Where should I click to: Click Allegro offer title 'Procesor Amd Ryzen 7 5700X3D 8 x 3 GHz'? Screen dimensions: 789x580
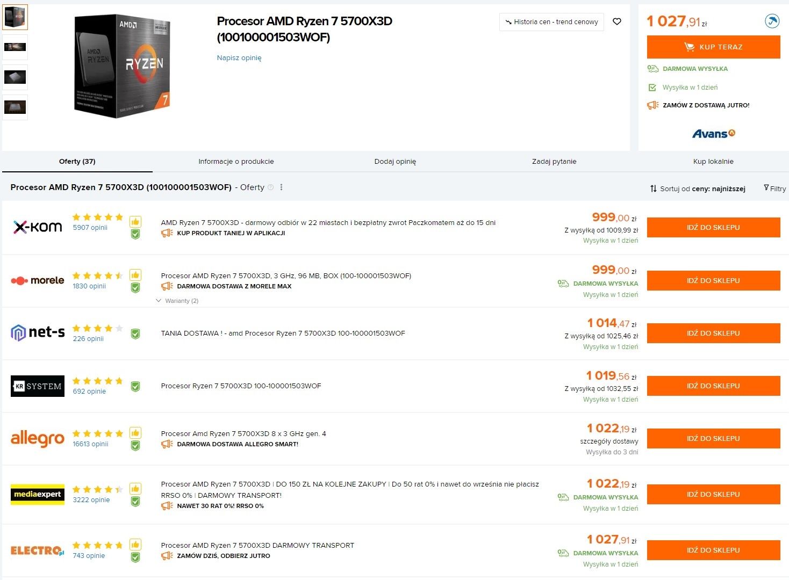(x=243, y=433)
